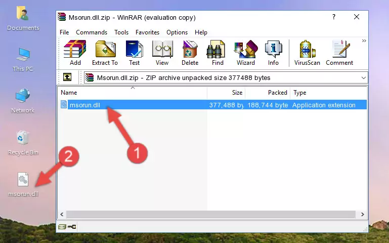This screenshot has height=243, width=389.
Task: Run the Test archive tool
Action: click(x=134, y=53)
